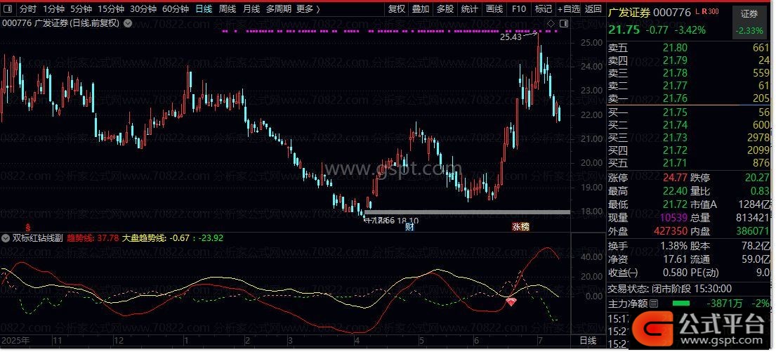Click the 2025年 timeline label
The image size is (776, 352).
tap(15, 341)
